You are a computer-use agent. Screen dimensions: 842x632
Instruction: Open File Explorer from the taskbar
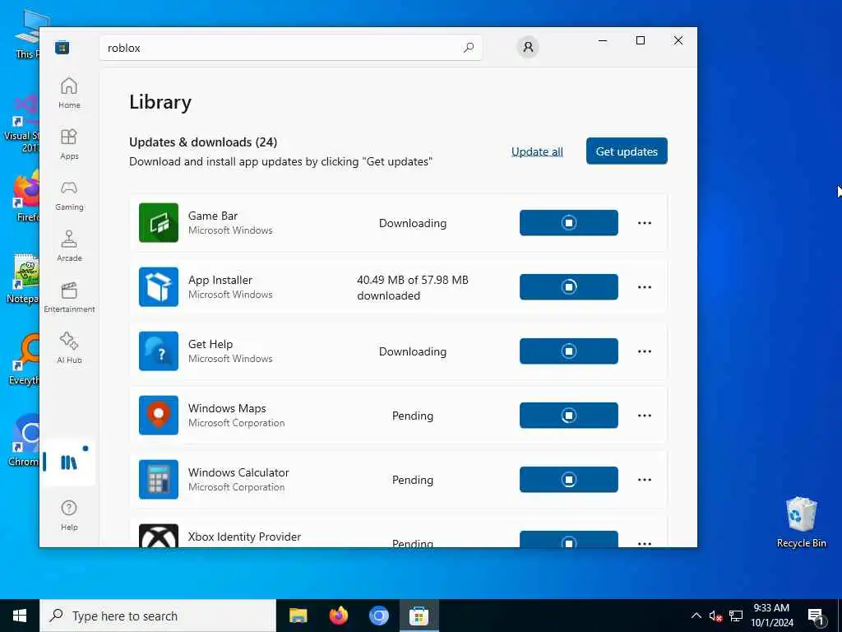(x=298, y=616)
